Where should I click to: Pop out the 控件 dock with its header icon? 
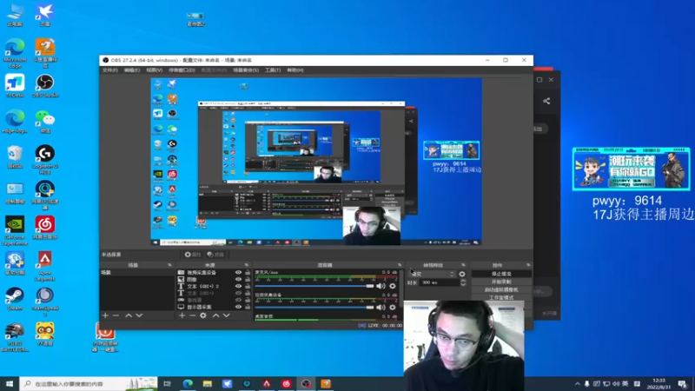pos(528,265)
